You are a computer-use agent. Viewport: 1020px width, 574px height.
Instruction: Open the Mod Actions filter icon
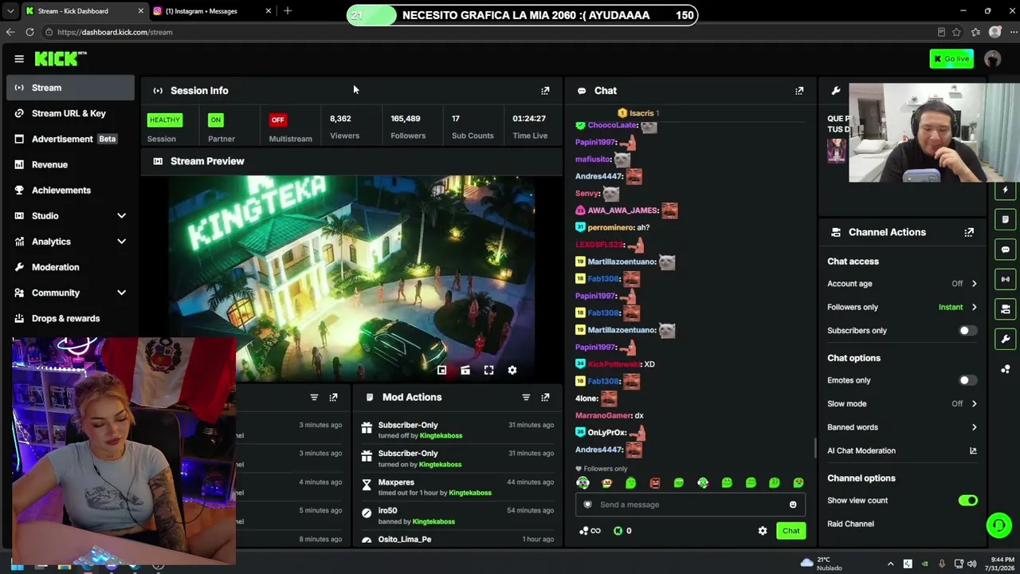(x=526, y=397)
